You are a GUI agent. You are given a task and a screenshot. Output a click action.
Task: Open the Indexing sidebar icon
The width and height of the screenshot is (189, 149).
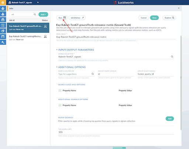3,8
